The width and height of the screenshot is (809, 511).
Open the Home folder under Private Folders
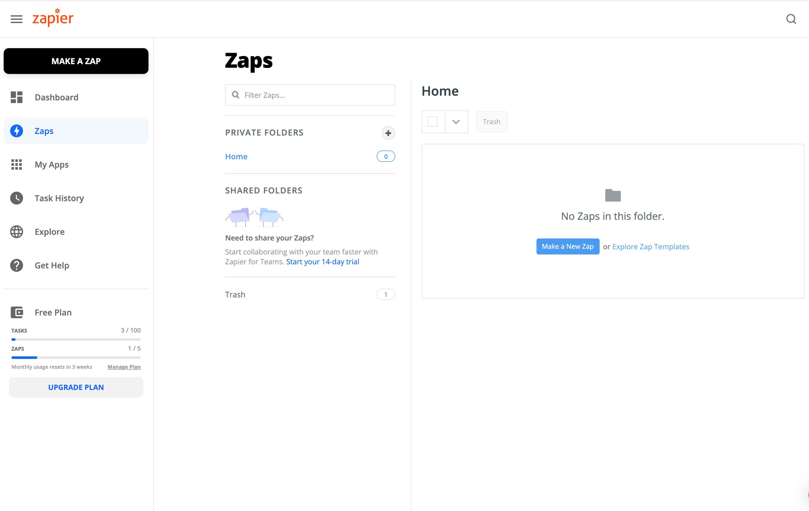click(x=236, y=156)
